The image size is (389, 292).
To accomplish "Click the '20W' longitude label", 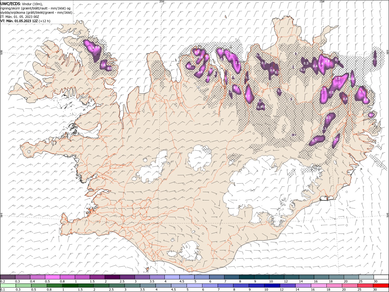I will [162, 2].
